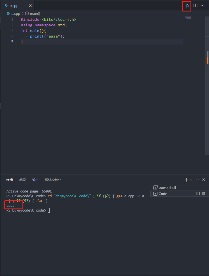Select the powershell terminal in list
The image size is (209, 276).
[179, 188]
